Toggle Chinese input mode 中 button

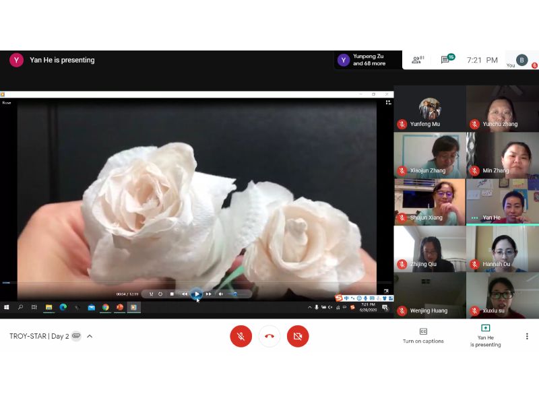pyautogui.click(x=346, y=298)
